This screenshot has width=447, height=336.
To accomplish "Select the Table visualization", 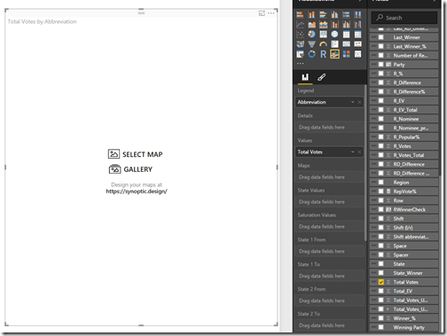I will pyautogui.click(x=346, y=35).
